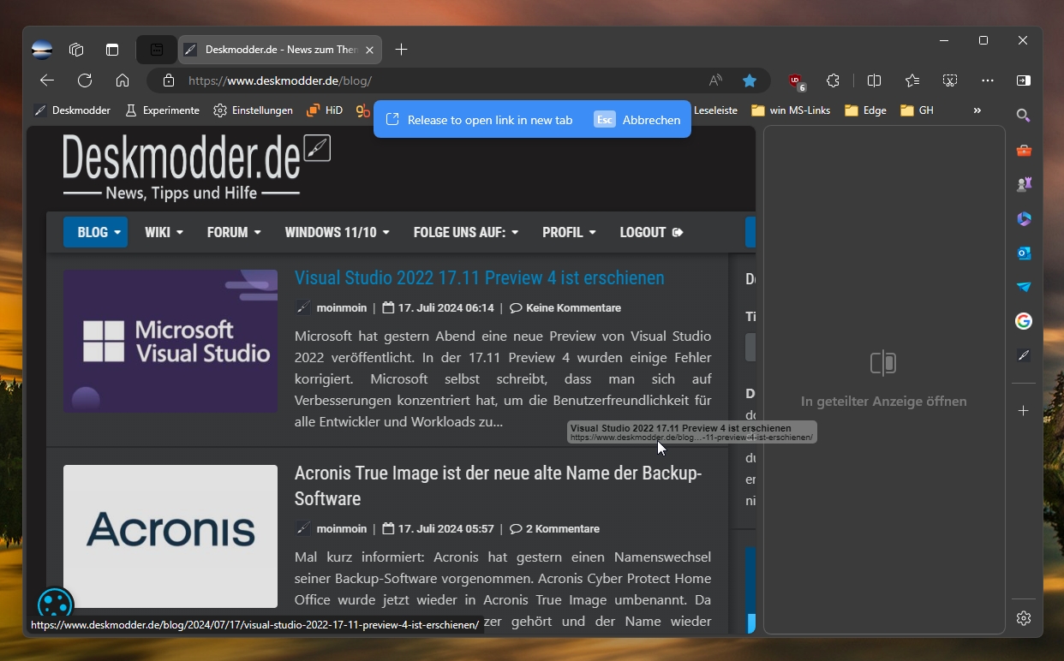Open the Experimente bookmark
Screen dimensions: 1064x661
coord(162,110)
